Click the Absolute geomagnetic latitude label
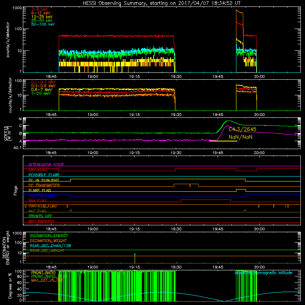 click(263, 273)
